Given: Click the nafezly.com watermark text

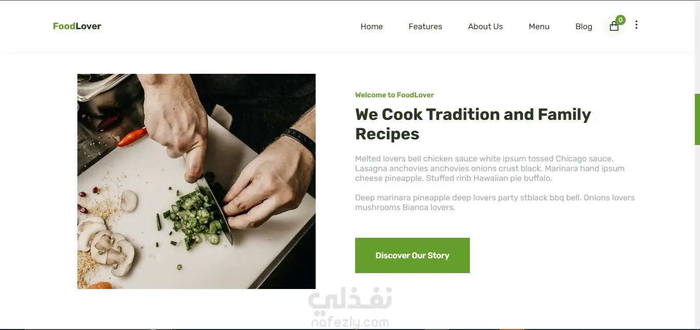Looking at the screenshot, I should [350, 322].
